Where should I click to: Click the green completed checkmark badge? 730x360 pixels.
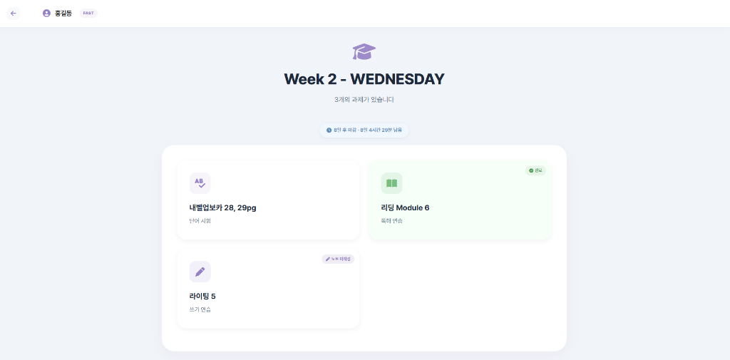pos(535,170)
